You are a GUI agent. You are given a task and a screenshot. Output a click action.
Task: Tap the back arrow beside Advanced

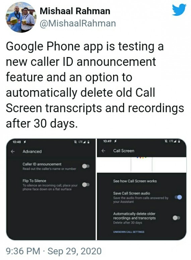pyautogui.click(x=13, y=151)
